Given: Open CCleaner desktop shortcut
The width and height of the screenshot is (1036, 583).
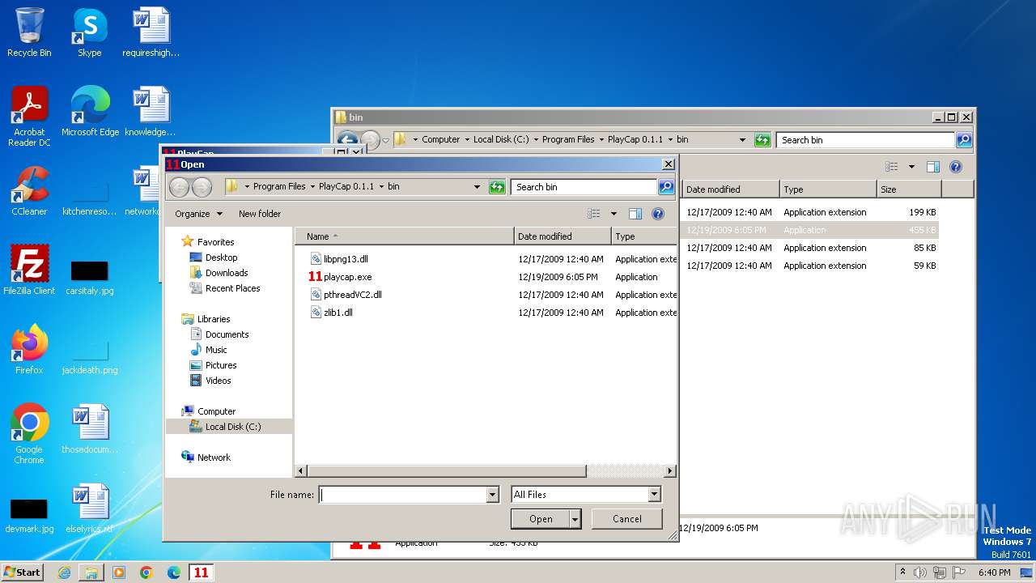Looking at the screenshot, I should (29, 191).
